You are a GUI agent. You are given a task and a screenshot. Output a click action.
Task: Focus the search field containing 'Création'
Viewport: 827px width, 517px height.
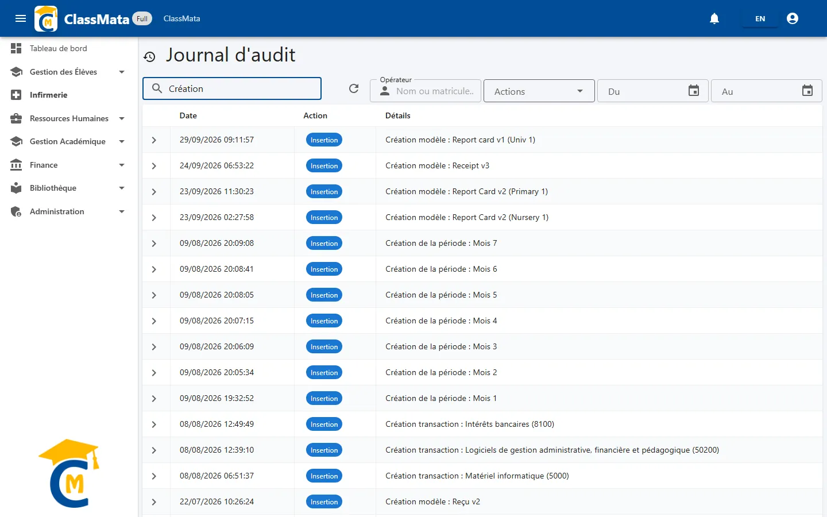tap(232, 88)
